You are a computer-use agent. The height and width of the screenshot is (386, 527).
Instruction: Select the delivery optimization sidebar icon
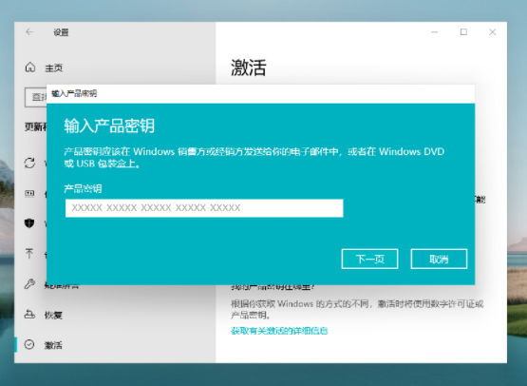(29, 193)
